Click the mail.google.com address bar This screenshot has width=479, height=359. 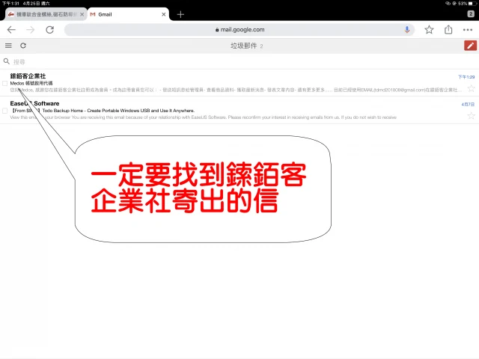(239, 30)
